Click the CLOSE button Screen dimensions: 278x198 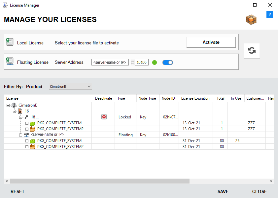(260, 191)
